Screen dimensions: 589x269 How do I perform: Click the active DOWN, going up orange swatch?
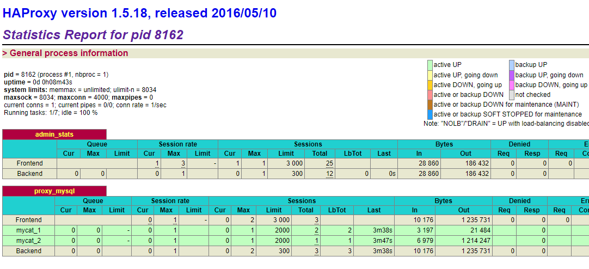430,85
